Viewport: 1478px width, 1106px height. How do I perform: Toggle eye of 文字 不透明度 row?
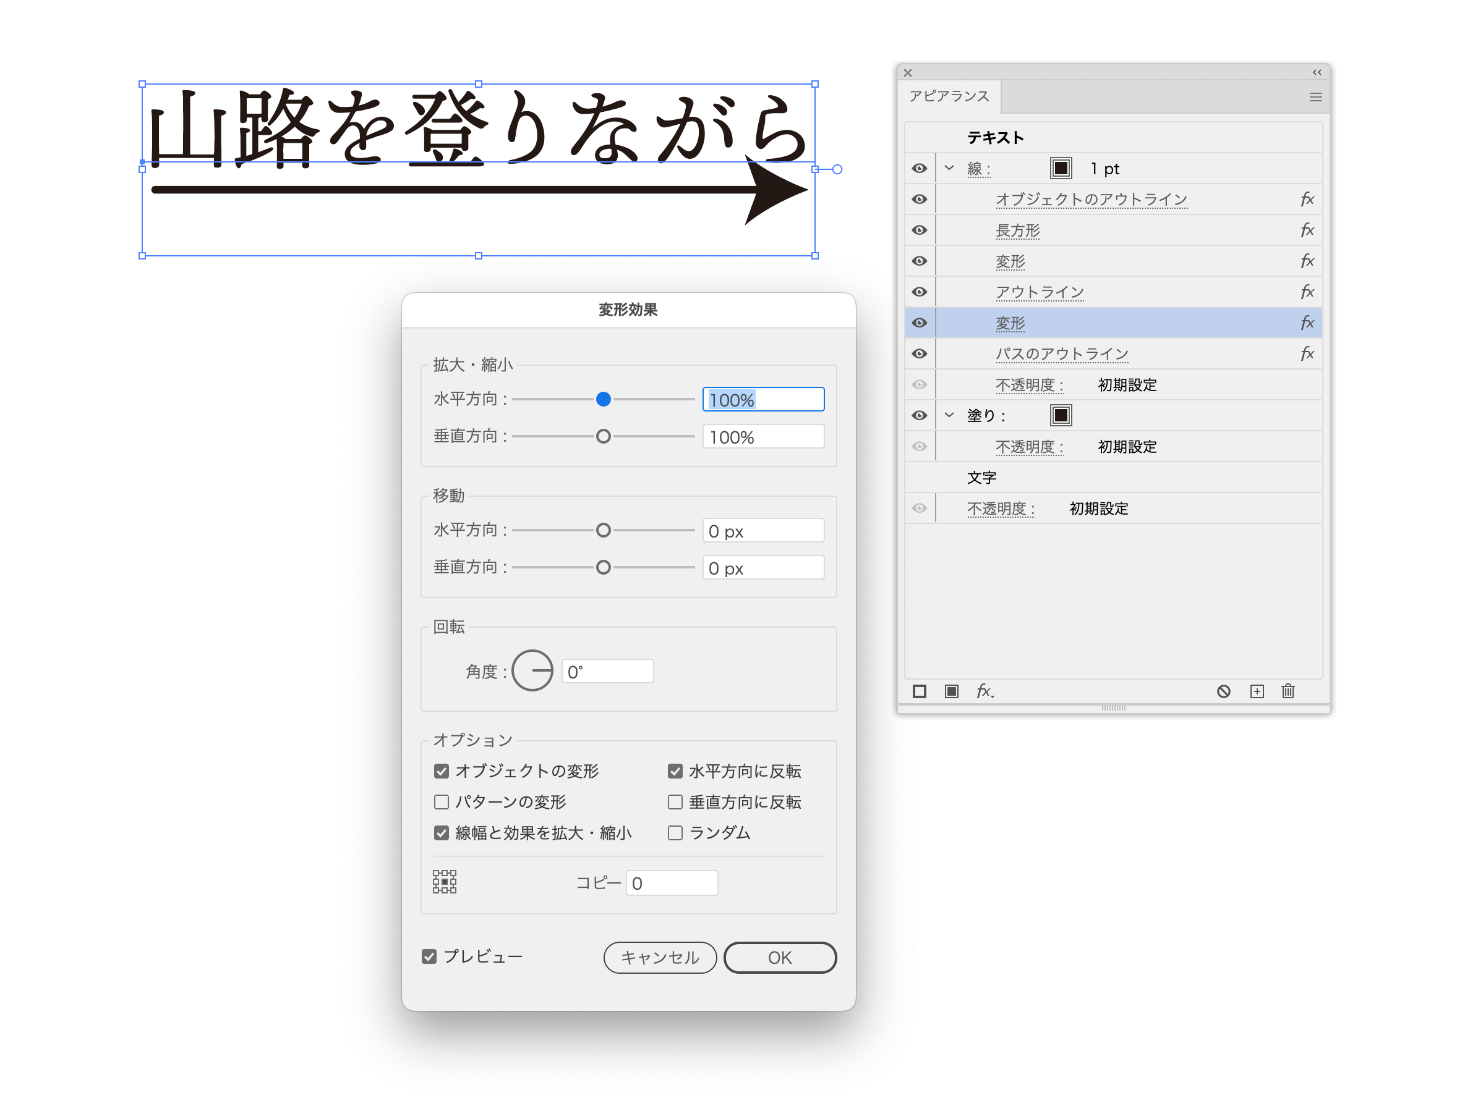pyautogui.click(x=920, y=508)
